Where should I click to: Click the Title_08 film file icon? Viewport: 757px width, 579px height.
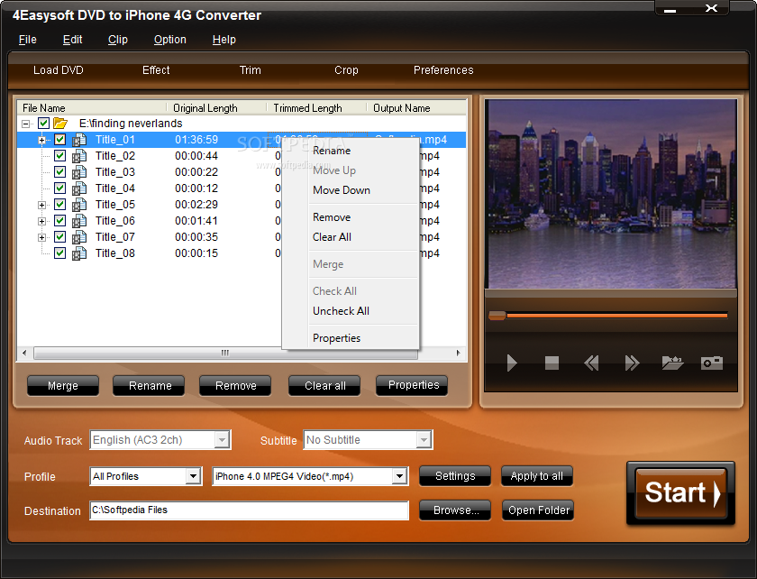tap(79, 253)
